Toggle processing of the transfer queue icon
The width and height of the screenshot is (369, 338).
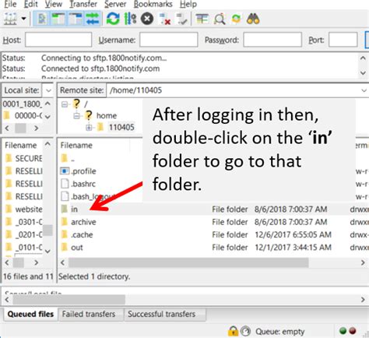coord(130,19)
